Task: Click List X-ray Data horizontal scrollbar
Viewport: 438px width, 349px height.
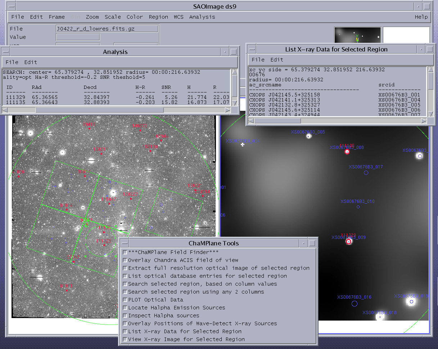Action: point(337,121)
